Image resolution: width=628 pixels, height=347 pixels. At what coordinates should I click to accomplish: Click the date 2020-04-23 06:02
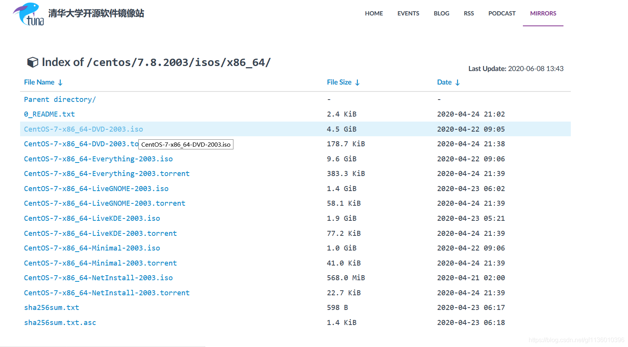471,188
